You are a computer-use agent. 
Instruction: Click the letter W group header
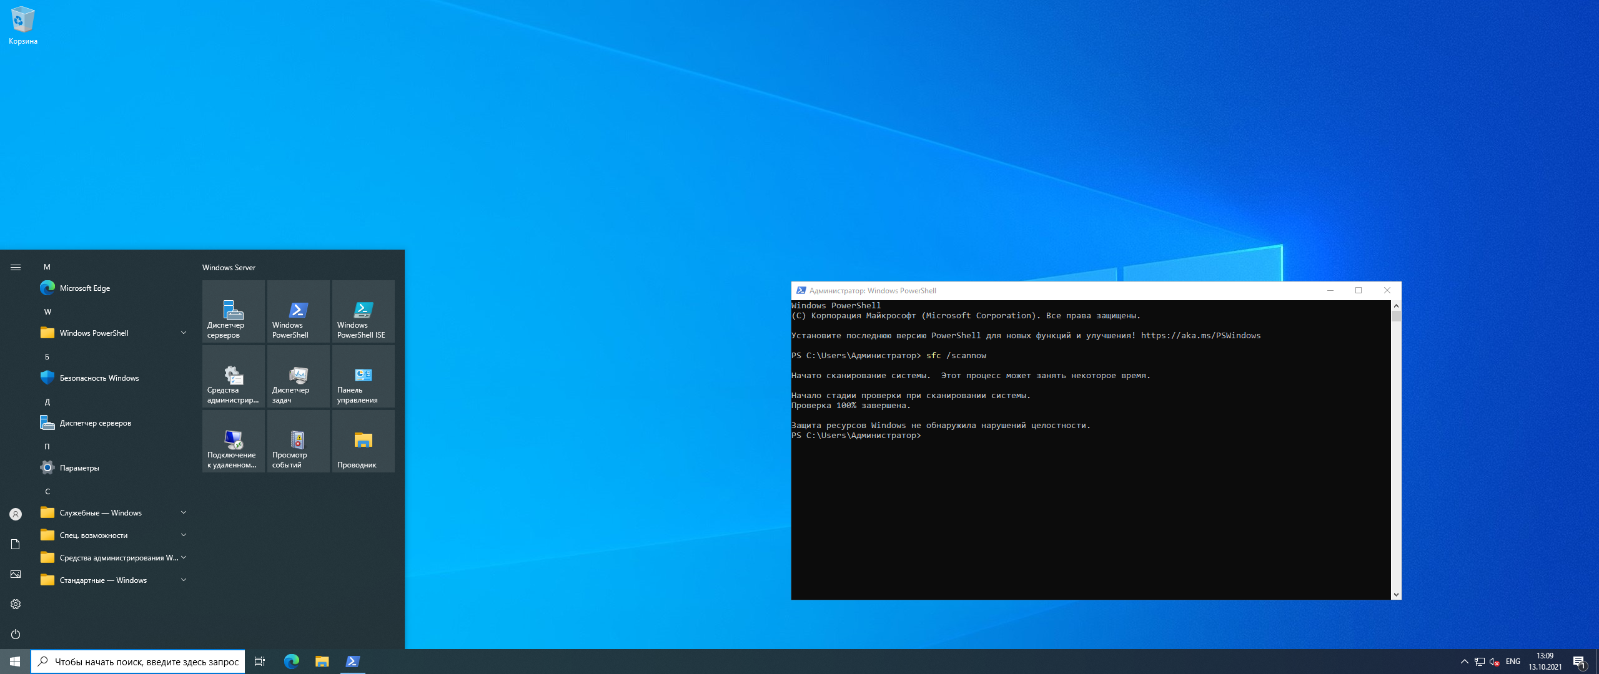(x=47, y=312)
